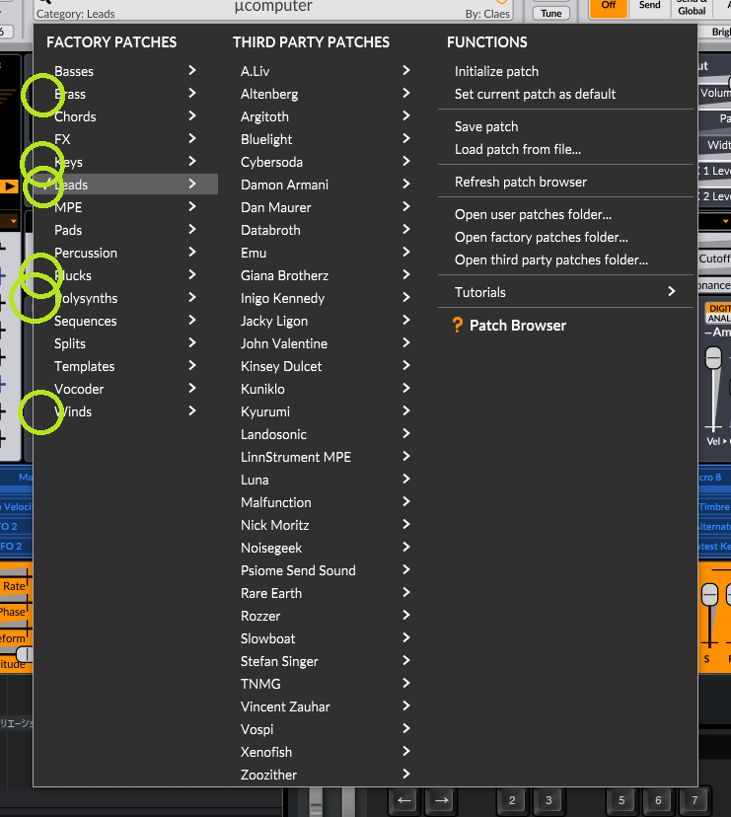Choose Initialize patch from Functions
The image size is (731, 817).
pos(496,71)
